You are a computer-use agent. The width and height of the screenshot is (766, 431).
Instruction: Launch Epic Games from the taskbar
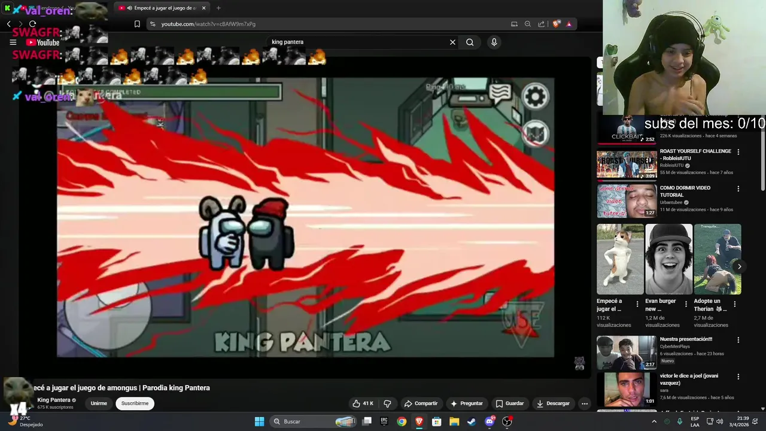click(384, 421)
